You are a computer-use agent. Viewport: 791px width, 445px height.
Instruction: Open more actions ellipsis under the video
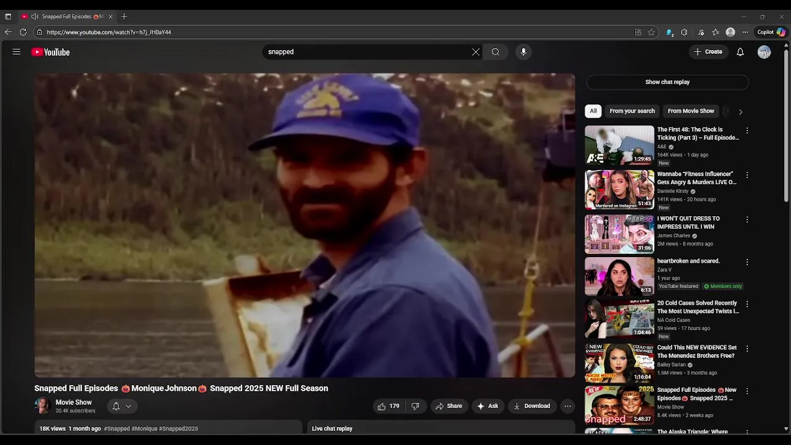click(x=568, y=406)
